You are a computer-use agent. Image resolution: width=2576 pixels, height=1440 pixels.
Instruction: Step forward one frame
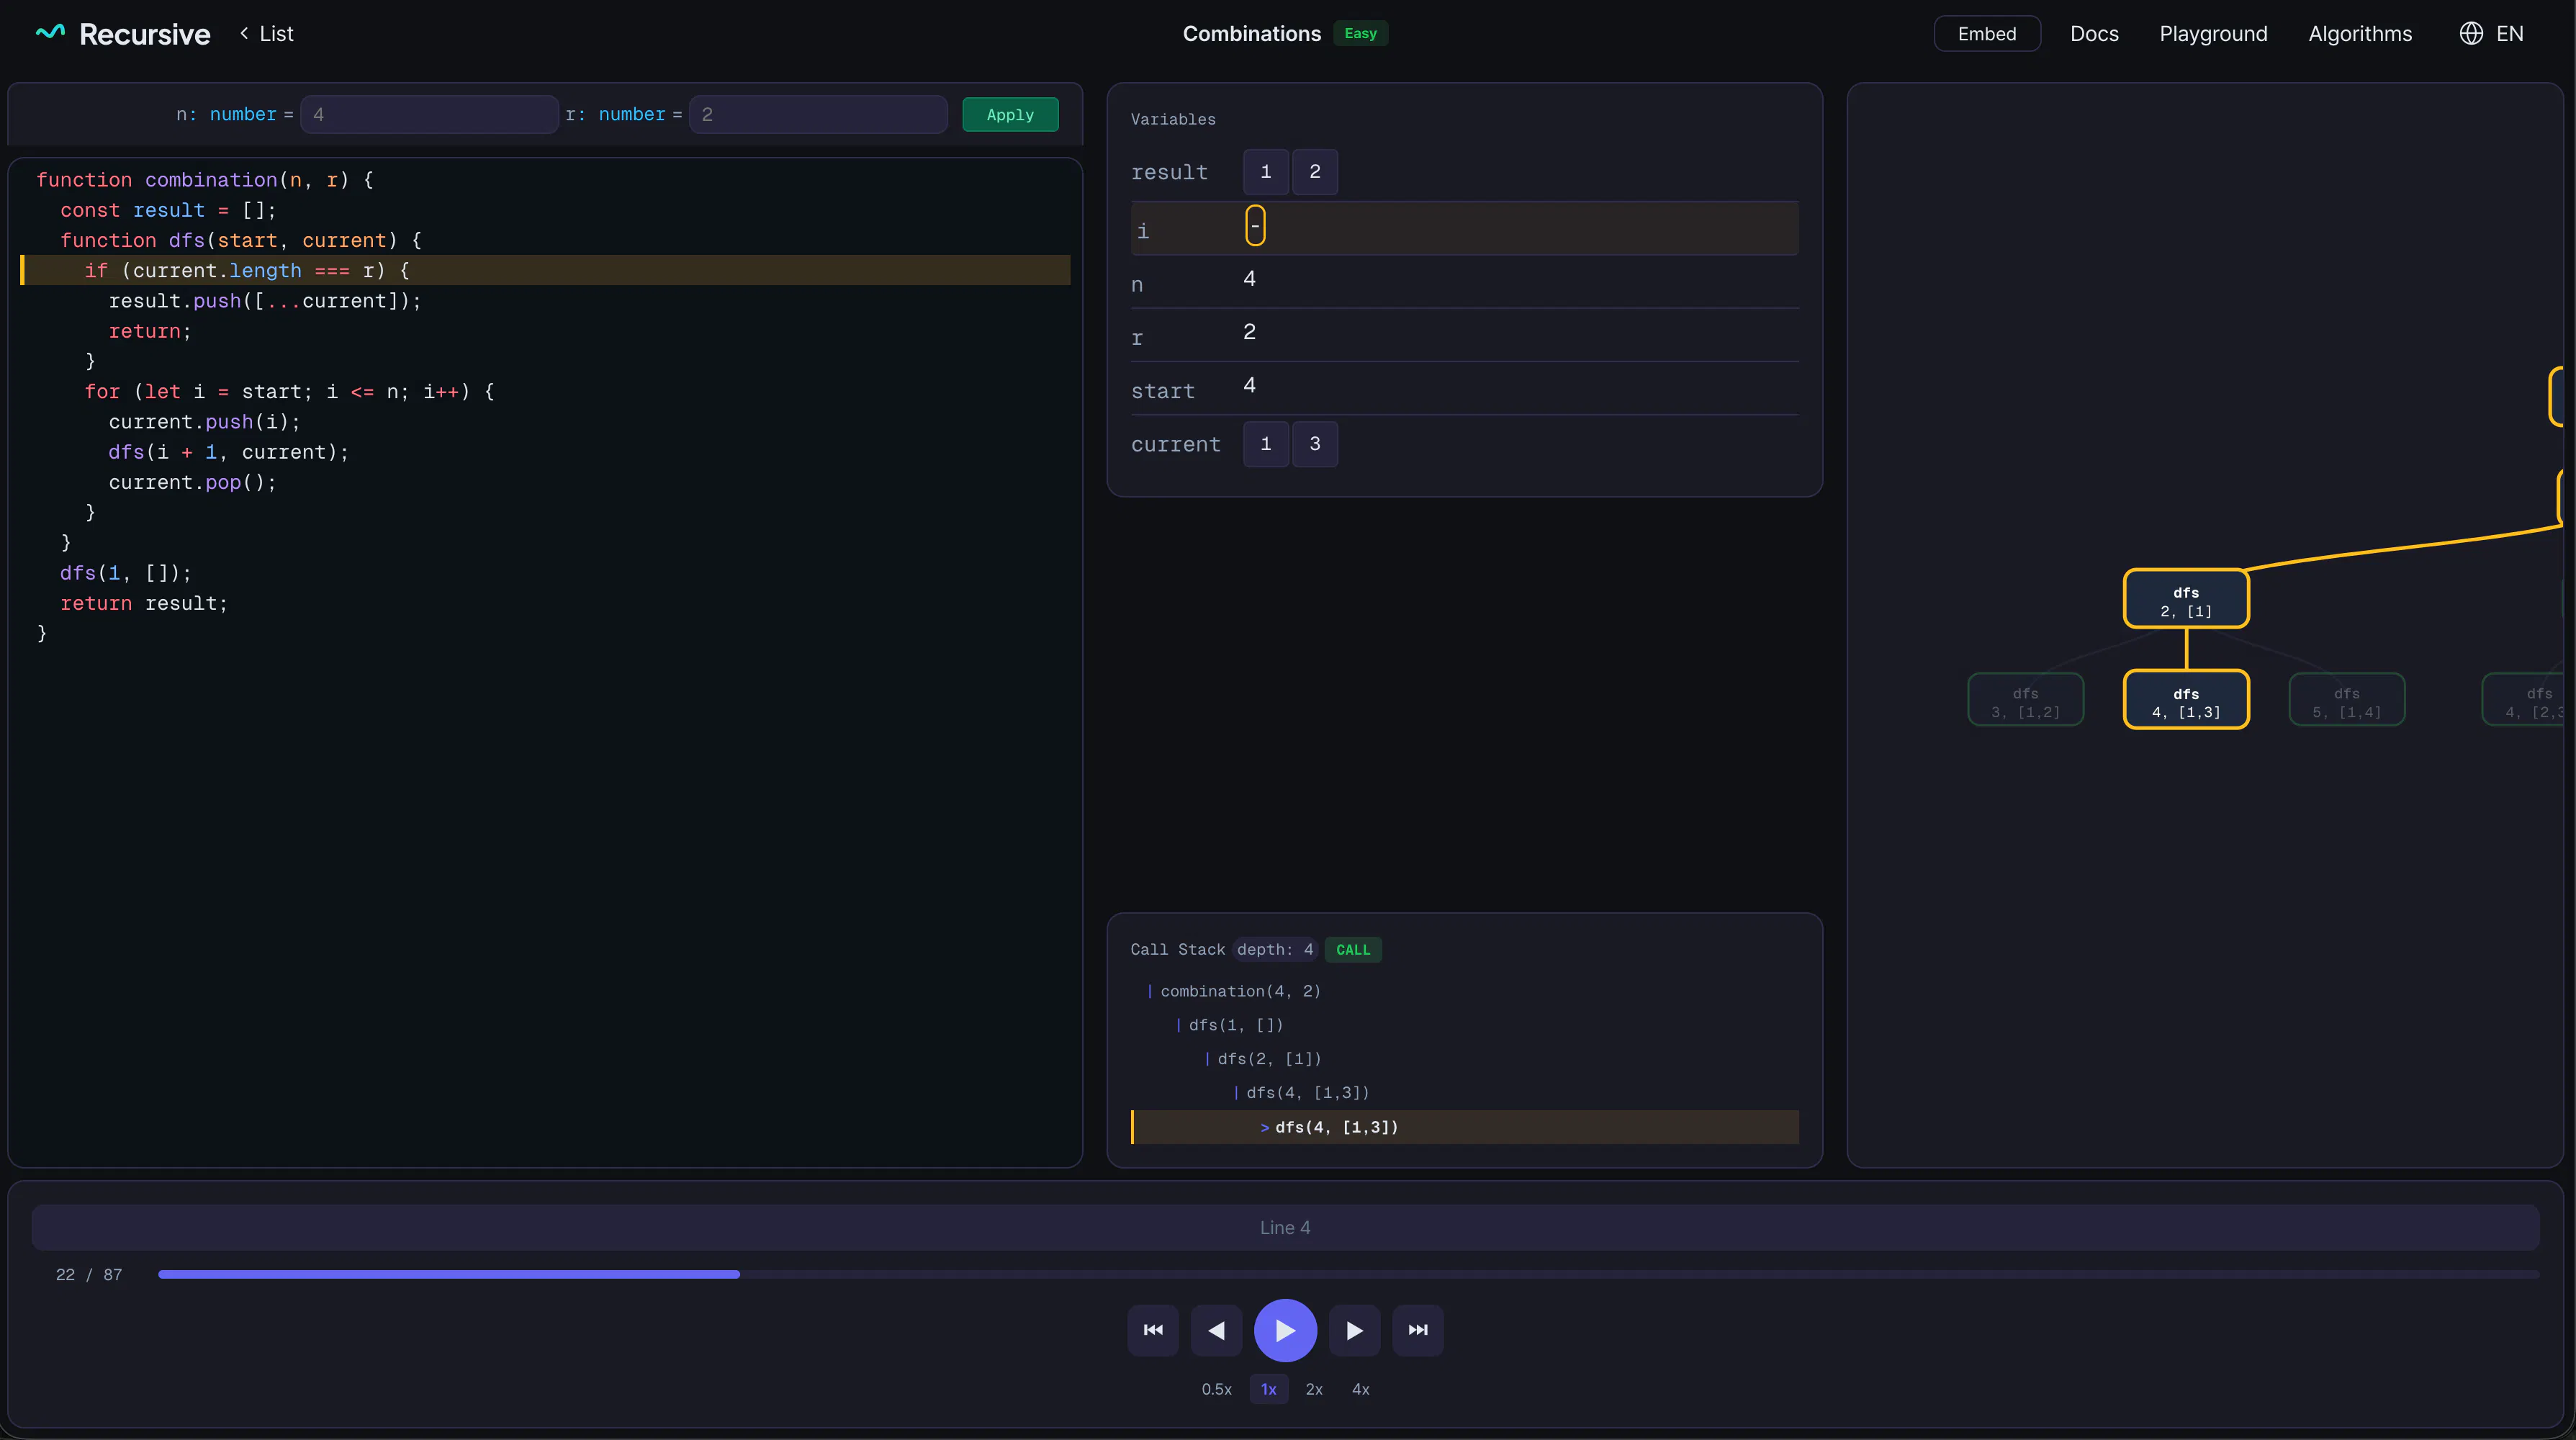pyautogui.click(x=1354, y=1330)
